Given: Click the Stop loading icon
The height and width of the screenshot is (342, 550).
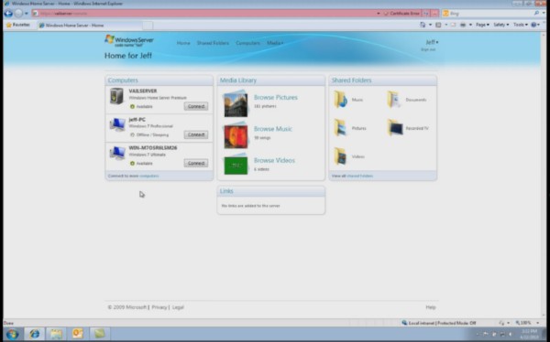Looking at the screenshot, I should 434,14.
